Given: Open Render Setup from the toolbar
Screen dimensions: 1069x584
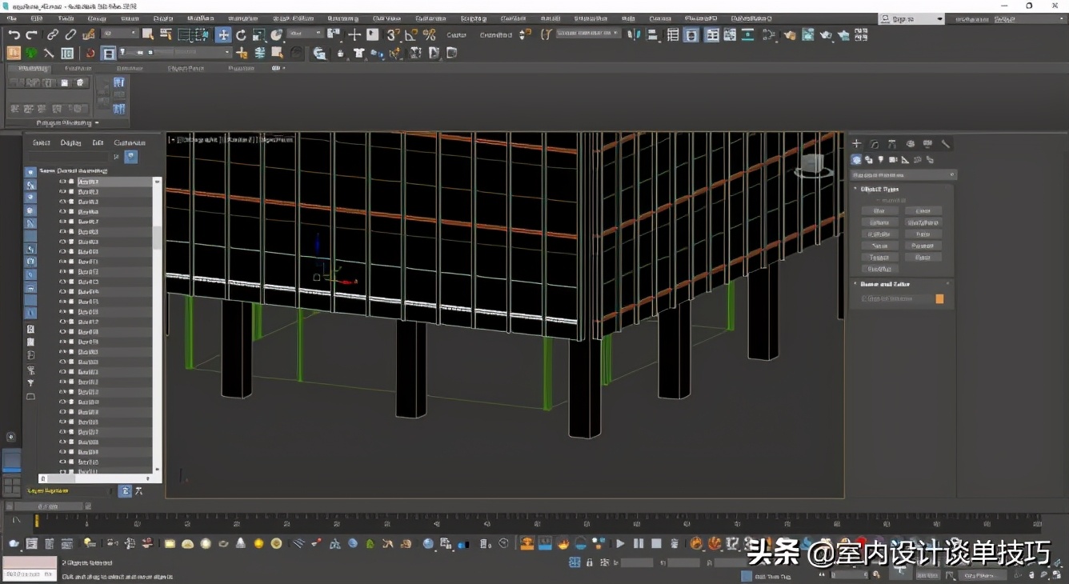Looking at the screenshot, I should [807, 35].
